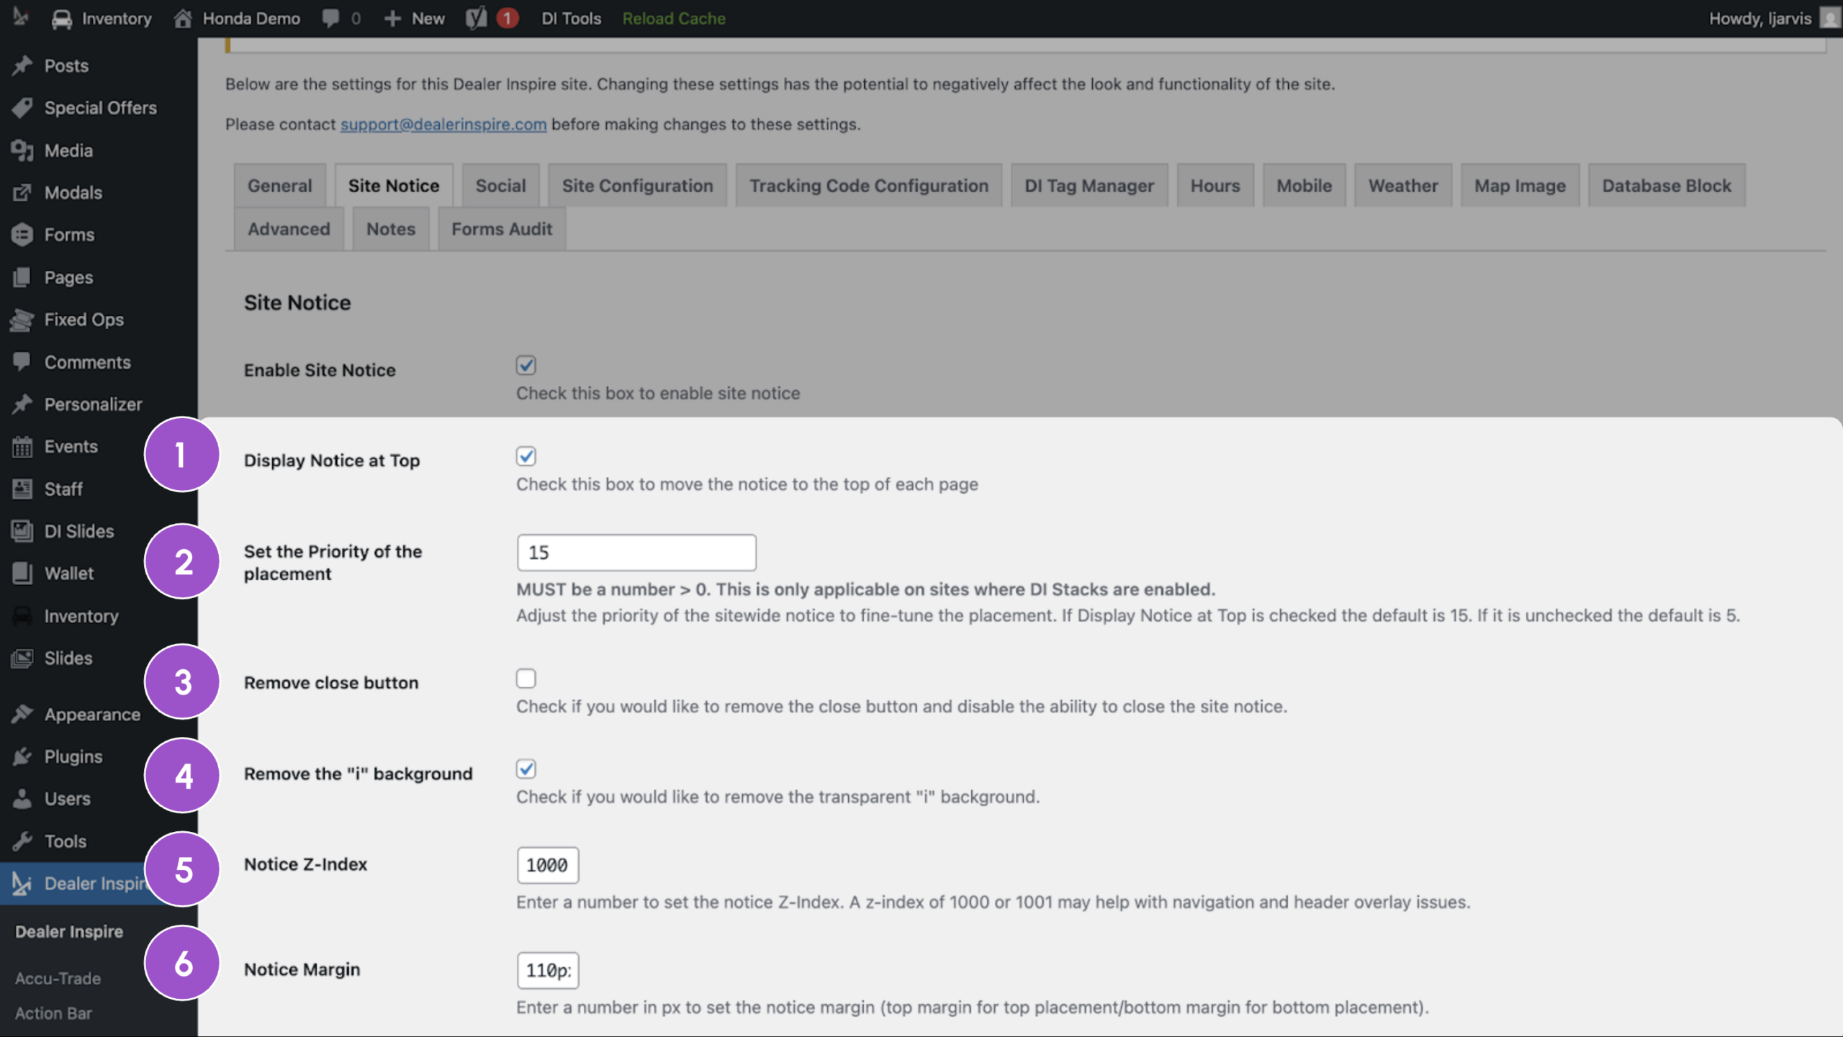Image resolution: width=1843 pixels, height=1037 pixels.
Task: Click the Staff icon in sidebar
Action: pyautogui.click(x=22, y=489)
